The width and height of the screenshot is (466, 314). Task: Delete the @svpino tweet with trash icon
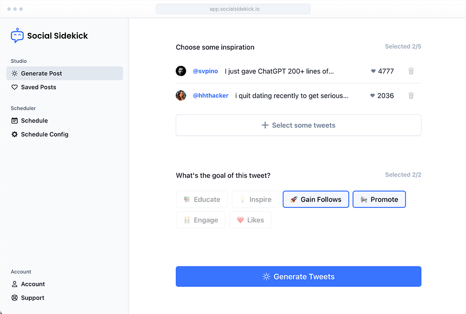coord(411,71)
